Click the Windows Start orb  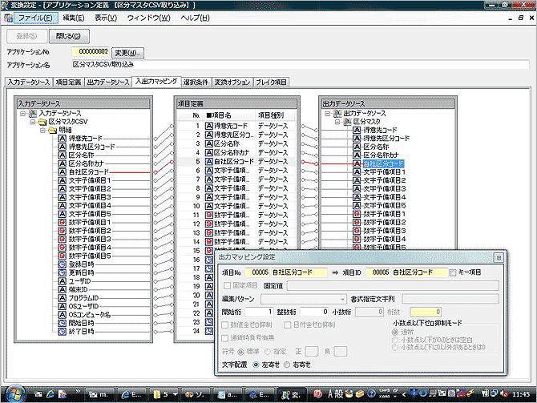pos(15,393)
